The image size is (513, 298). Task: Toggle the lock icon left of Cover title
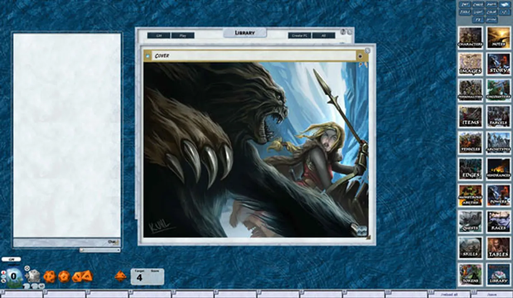[147, 55]
